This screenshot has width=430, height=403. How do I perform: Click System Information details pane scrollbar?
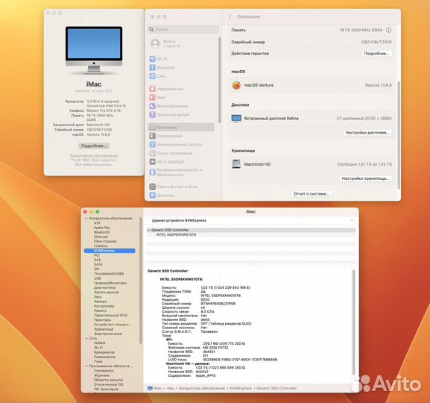[x=353, y=322]
